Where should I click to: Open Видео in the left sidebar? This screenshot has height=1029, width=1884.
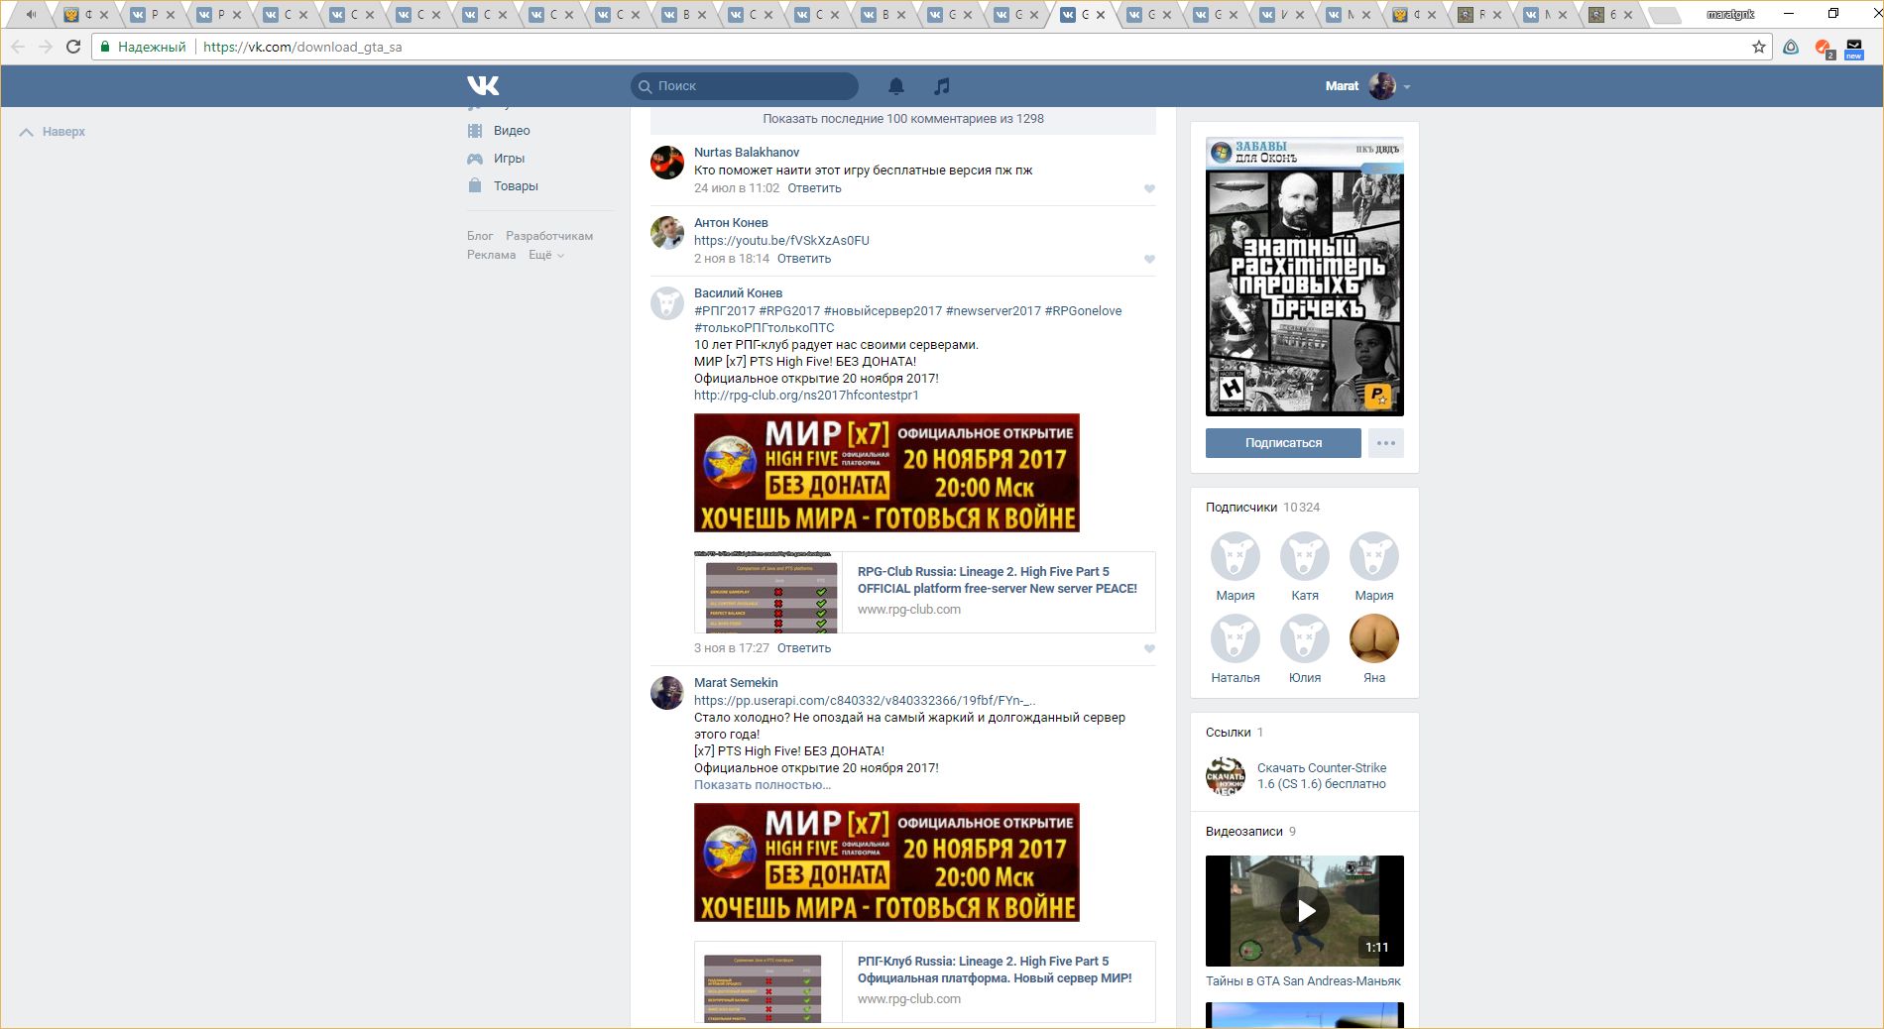511,131
